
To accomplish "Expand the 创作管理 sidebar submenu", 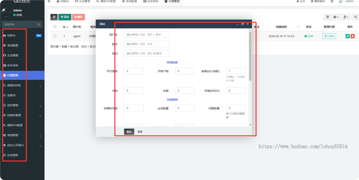I will 22,105.
